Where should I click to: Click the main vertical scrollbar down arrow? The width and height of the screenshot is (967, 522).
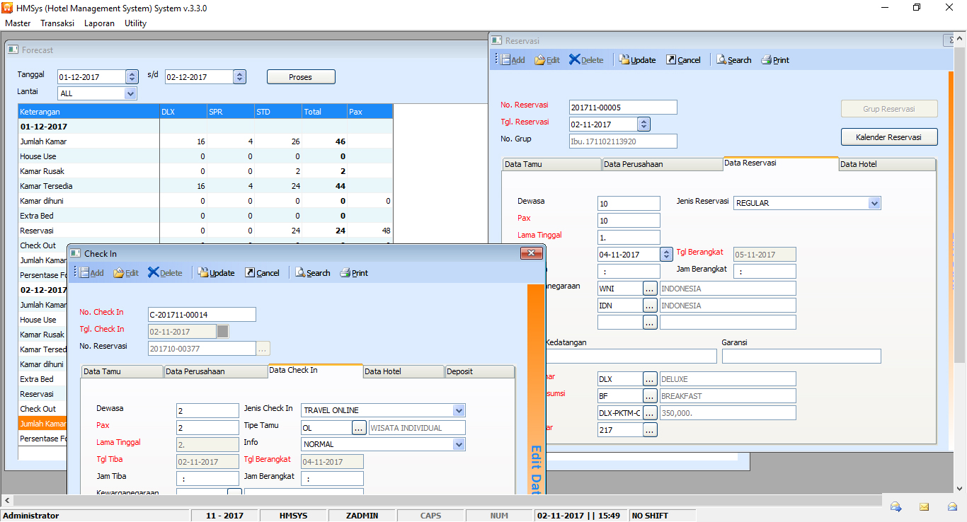click(960, 488)
